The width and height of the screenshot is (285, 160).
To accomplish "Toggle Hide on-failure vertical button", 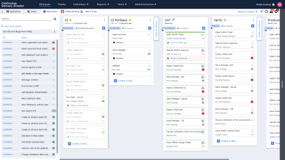I will pos(156,28).
